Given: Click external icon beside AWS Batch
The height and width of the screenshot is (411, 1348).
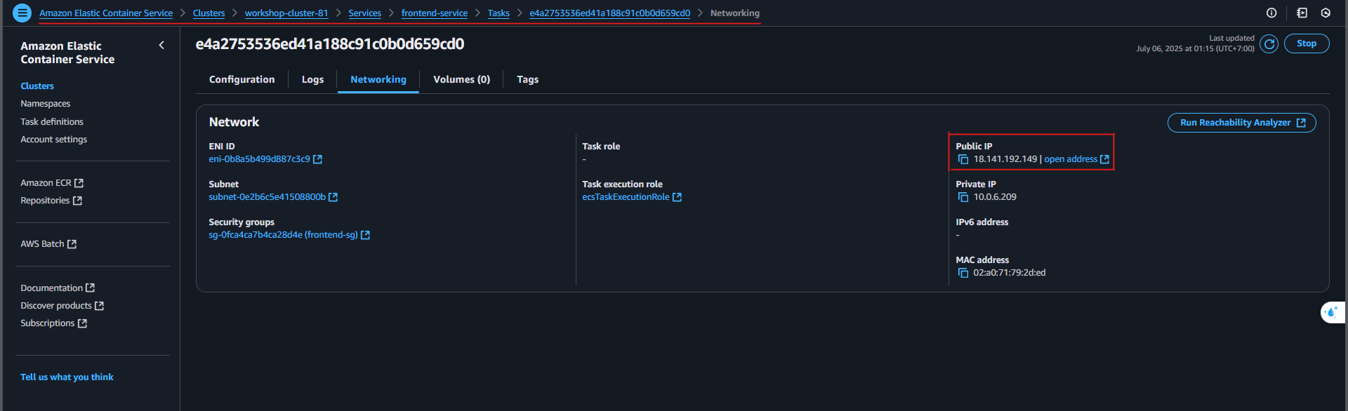Looking at the screenshot, I should click(72, 244).
